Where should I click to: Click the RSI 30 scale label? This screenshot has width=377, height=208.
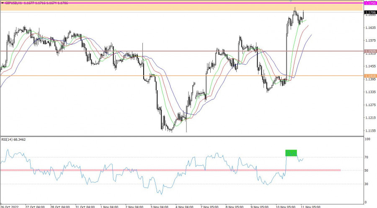pyautogui.click(x=367, y=184)
